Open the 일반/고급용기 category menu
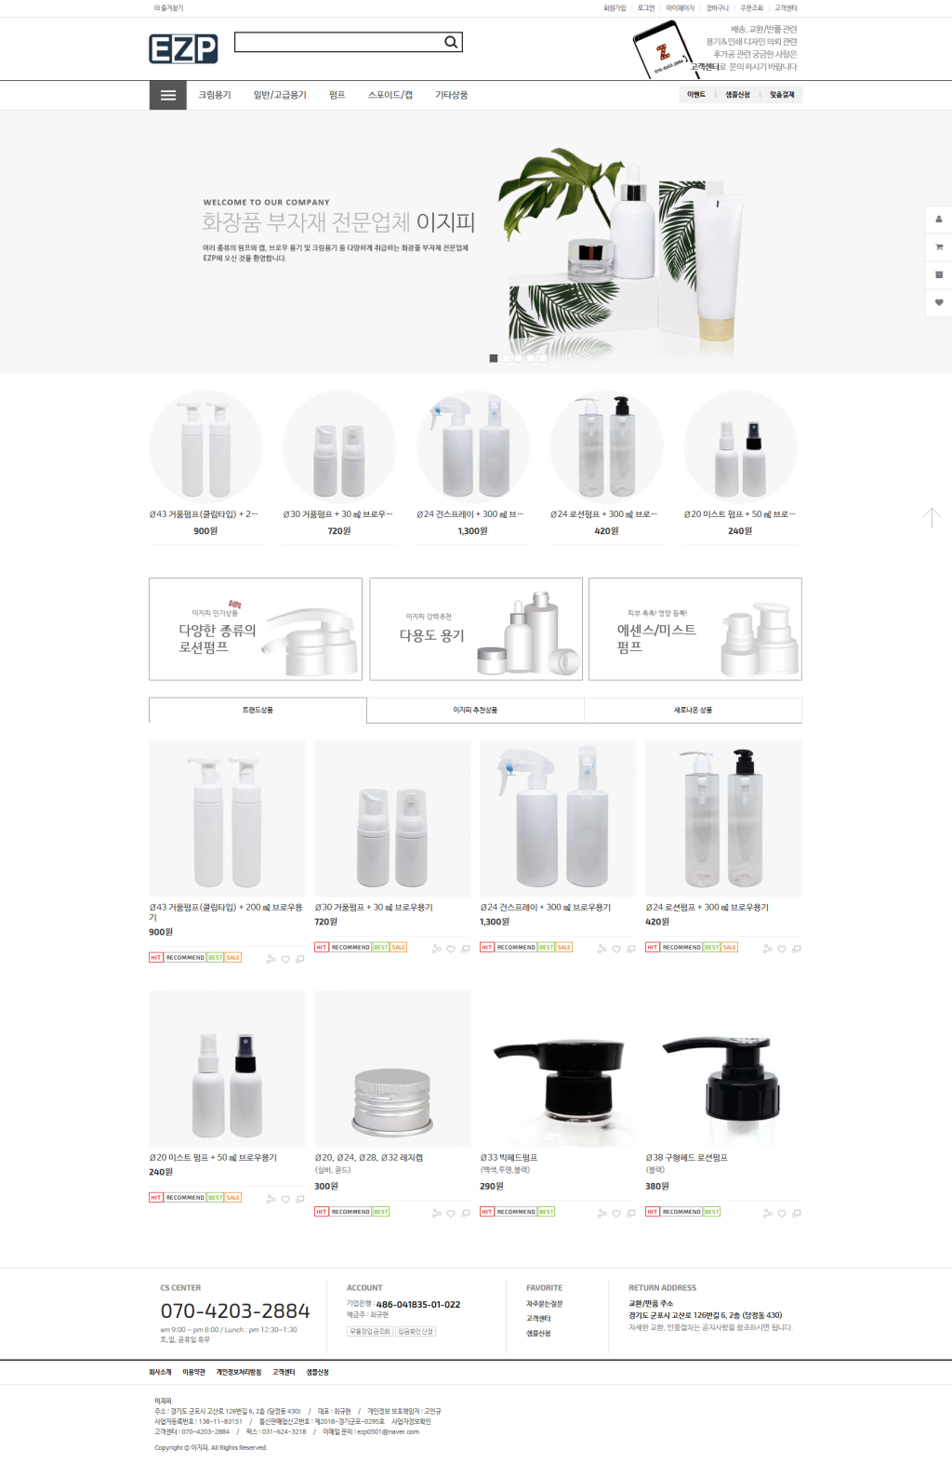 (280, 95)
